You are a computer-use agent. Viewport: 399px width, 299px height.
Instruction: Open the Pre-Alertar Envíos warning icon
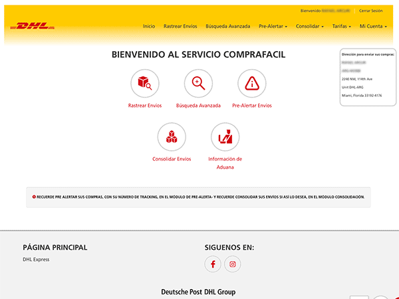(252, 84)
